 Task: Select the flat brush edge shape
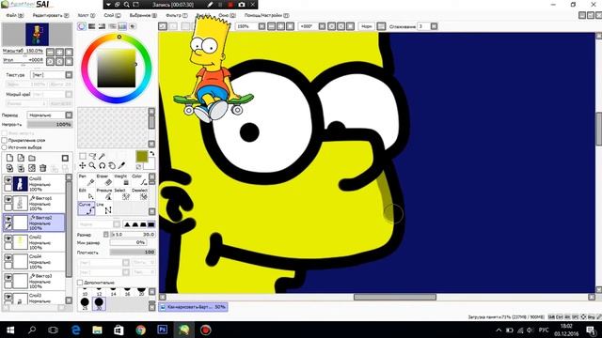150,224
